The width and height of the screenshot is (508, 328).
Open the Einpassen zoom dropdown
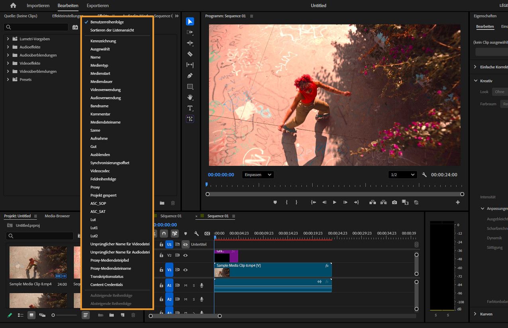pyautogui.click(x=258, y=175)
